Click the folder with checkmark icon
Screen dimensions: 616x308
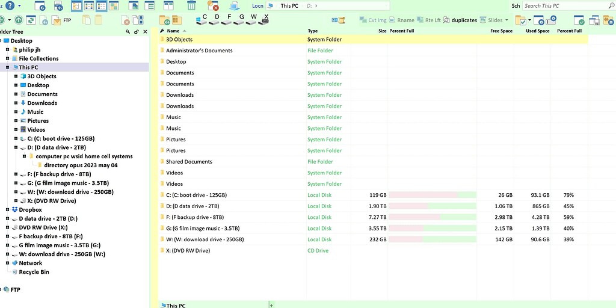pos(520,20)
